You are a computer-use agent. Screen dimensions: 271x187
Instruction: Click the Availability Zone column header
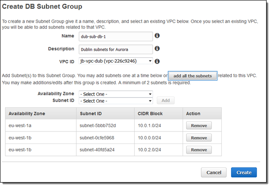(x=27, y=114)
